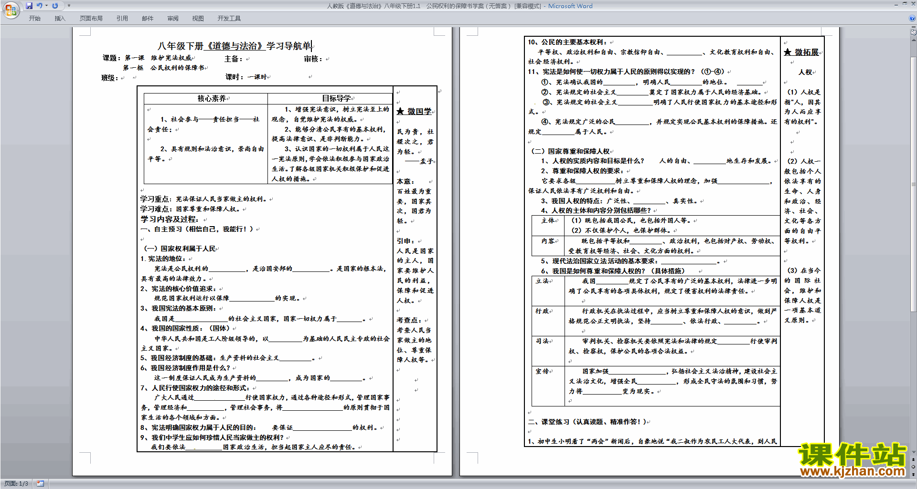
Task: Click the scrollbar down arrow
Action: coord(914,453)
